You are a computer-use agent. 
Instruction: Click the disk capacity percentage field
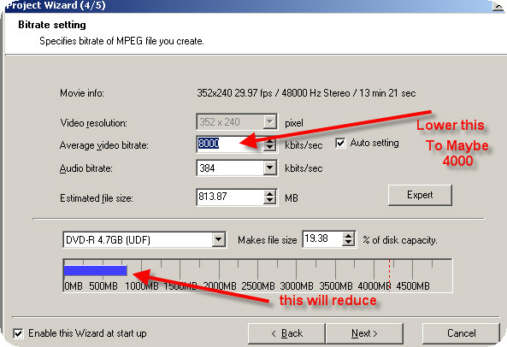click(322, 239)
